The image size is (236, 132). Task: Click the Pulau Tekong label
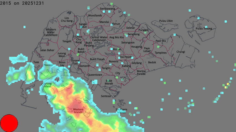click(204, 28)
